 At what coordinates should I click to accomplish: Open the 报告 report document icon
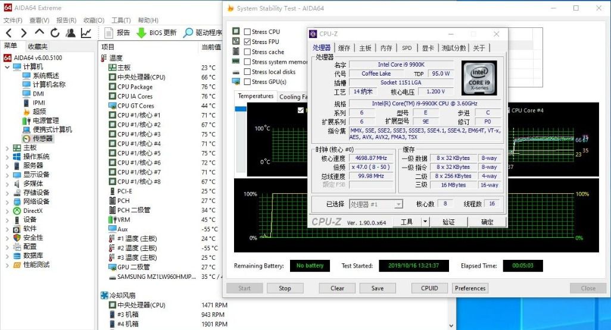[109, 33]
